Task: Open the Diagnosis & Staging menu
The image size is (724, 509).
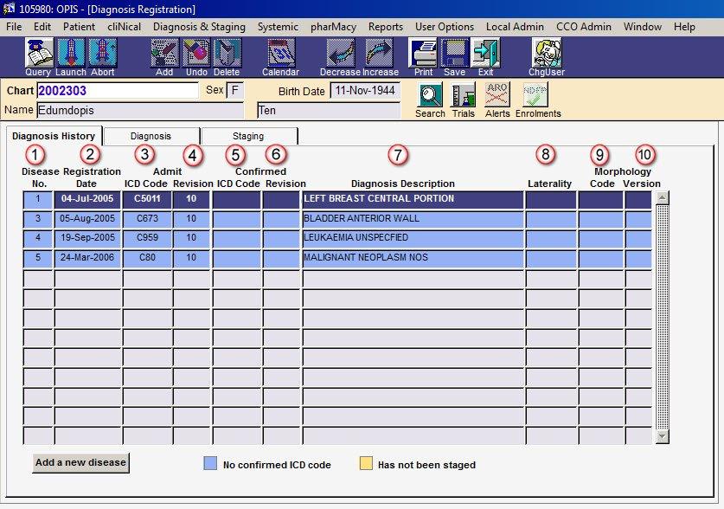Action: [199, 27]
